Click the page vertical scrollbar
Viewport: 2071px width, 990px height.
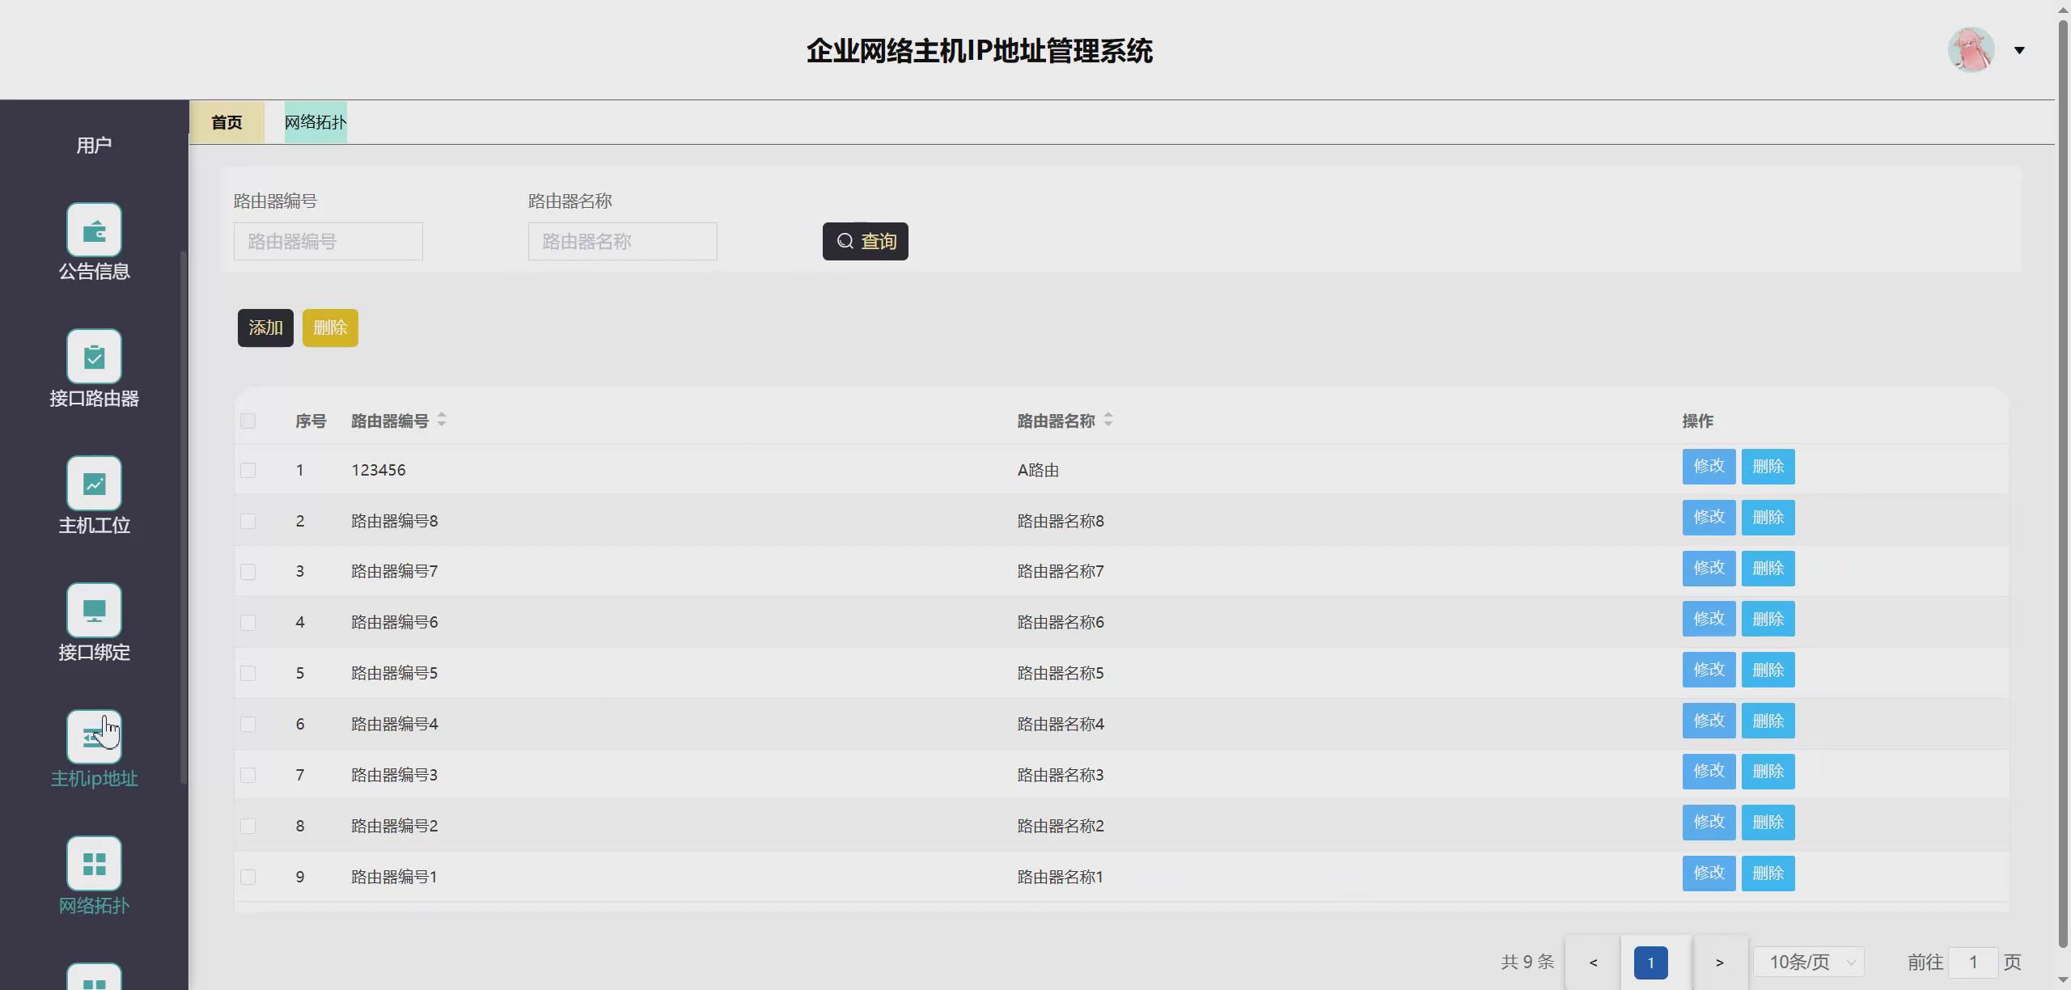2063,485
